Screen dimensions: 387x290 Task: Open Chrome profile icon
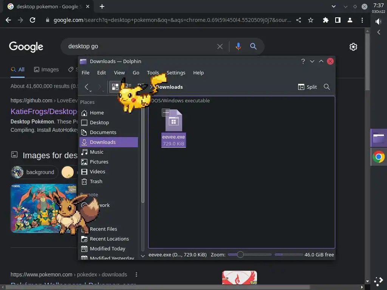(350, 20)
